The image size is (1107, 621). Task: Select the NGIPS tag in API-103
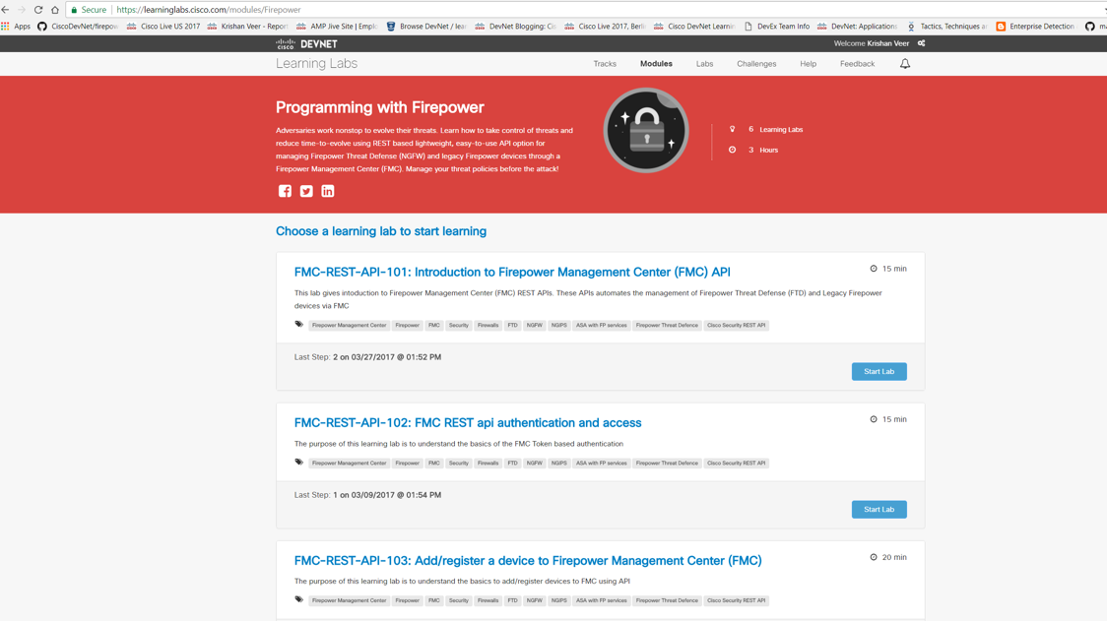pyautogui.click(x=558, y=600)
